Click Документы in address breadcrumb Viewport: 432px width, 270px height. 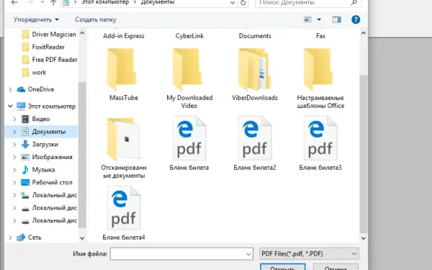pyautogui.click(x=158, y=2)
